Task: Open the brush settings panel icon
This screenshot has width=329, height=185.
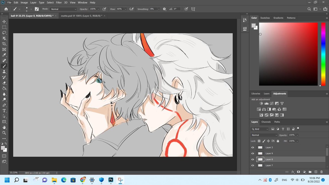Action: click(36, 9)
